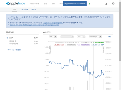Click help icon next to 利用可能
The height and width of the screenshot is (90, 121).
(17, 44)
